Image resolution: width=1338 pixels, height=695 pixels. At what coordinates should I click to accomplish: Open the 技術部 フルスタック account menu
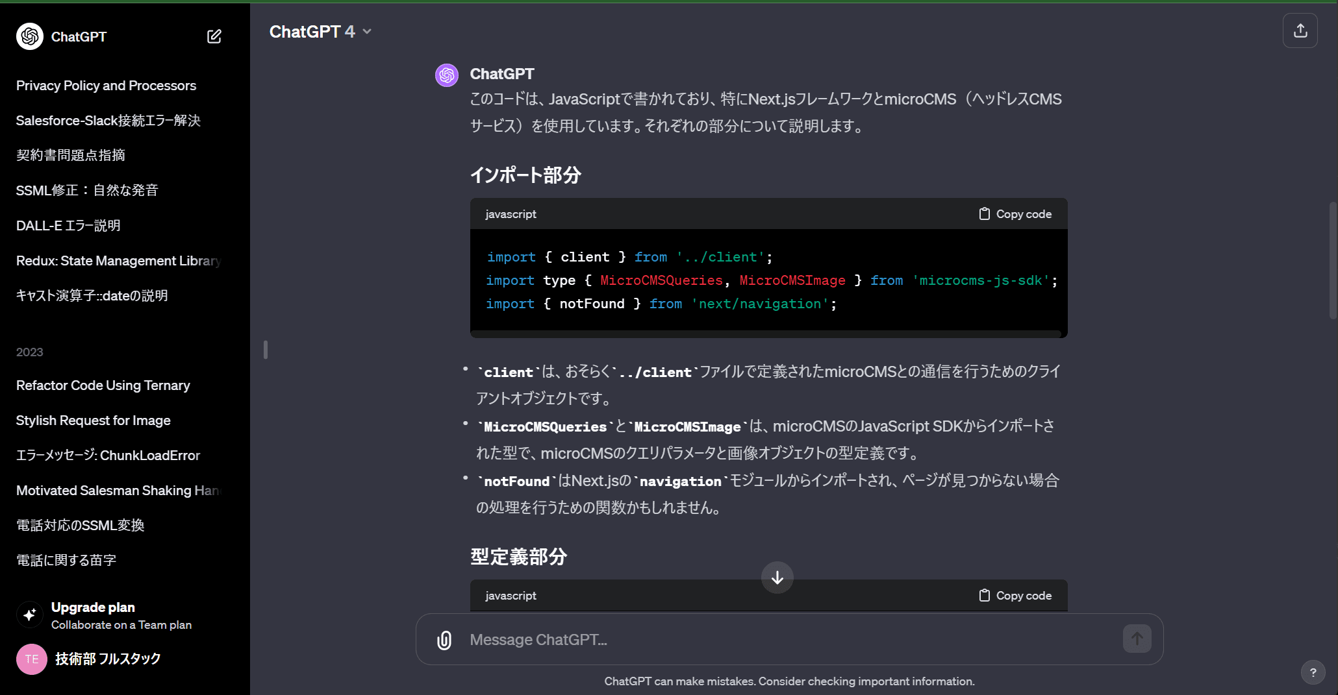pos(107,659)
